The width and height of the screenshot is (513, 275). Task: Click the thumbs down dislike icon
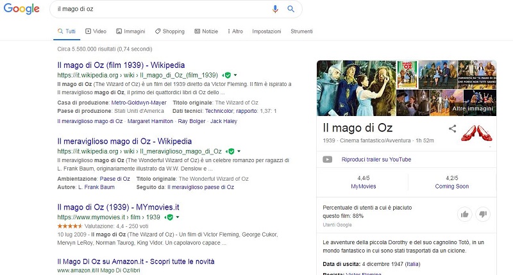(483, 214)
